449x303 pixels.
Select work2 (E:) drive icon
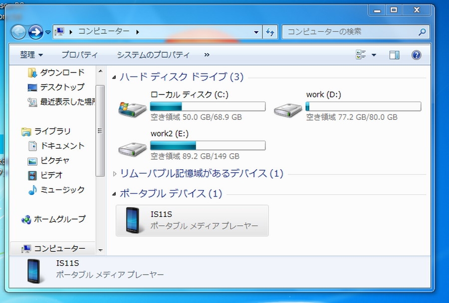click(132, 149)
